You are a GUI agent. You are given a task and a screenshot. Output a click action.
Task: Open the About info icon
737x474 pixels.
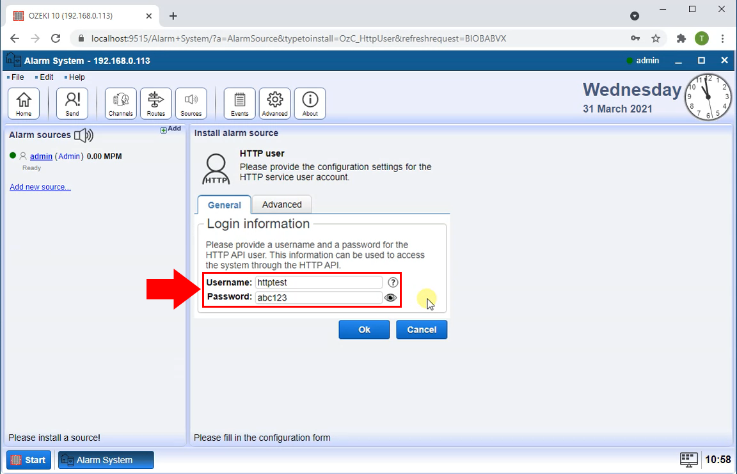(310, 104)
